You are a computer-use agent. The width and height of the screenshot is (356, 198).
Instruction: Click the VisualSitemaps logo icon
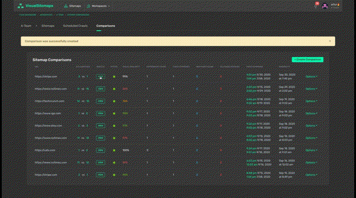click(20, 6)
